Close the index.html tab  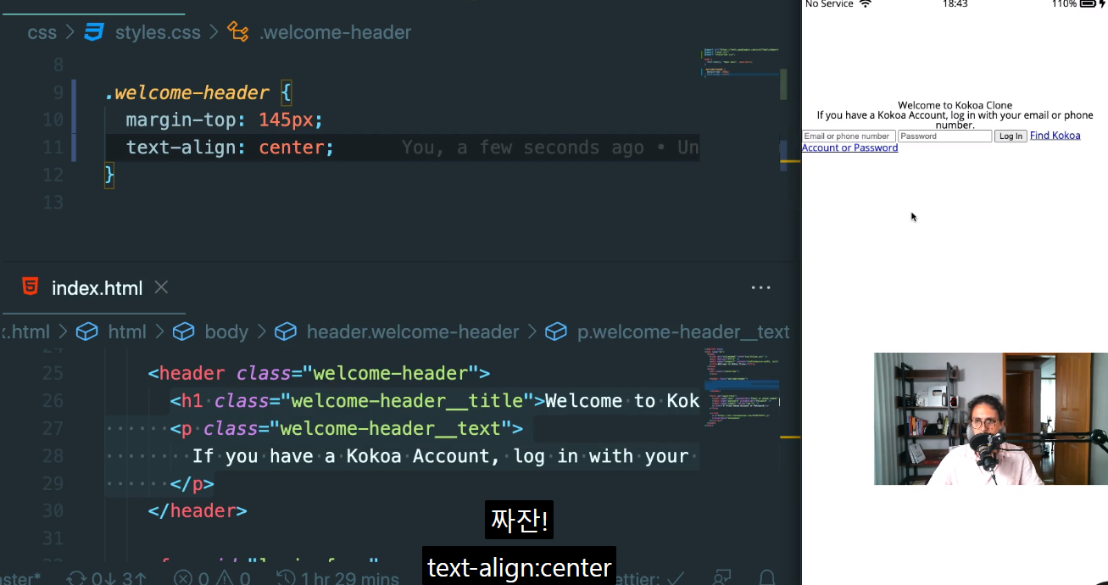[161, 287]
